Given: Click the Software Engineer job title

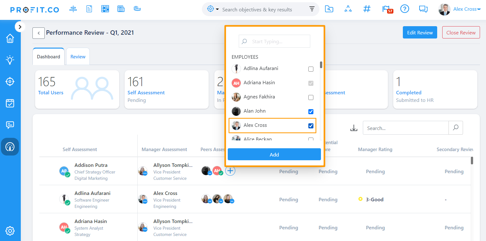Looking at the screenshot, I should pyautogui.click(x=92, y=200).
